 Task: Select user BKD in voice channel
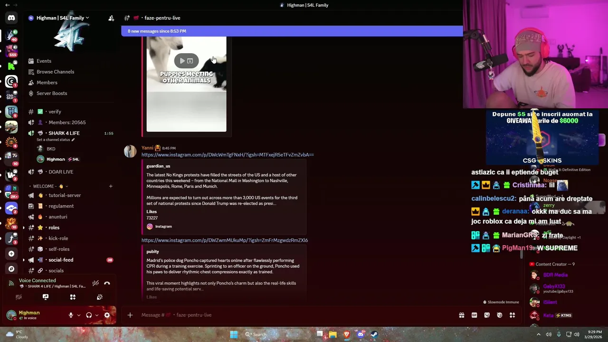[51, 149]
